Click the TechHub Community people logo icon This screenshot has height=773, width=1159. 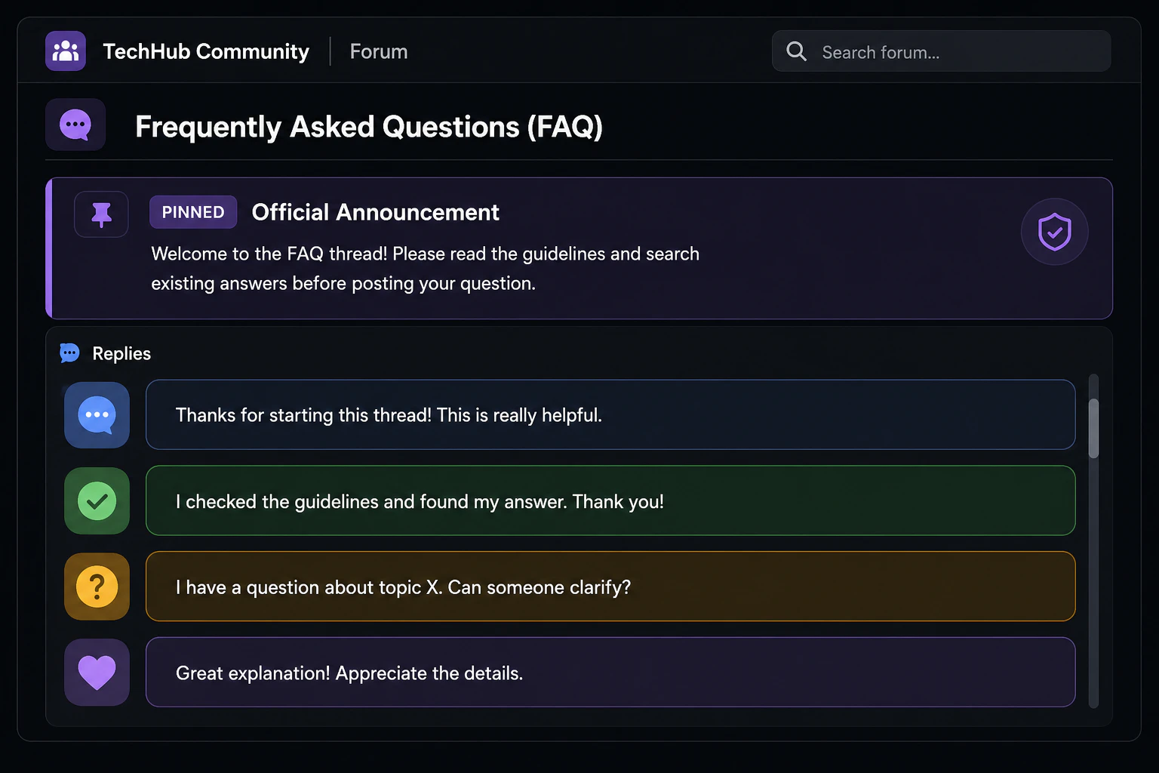click(66, 51)
